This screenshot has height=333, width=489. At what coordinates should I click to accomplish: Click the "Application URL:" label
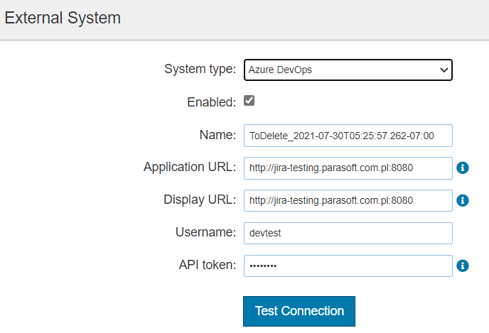click(190, 167)
